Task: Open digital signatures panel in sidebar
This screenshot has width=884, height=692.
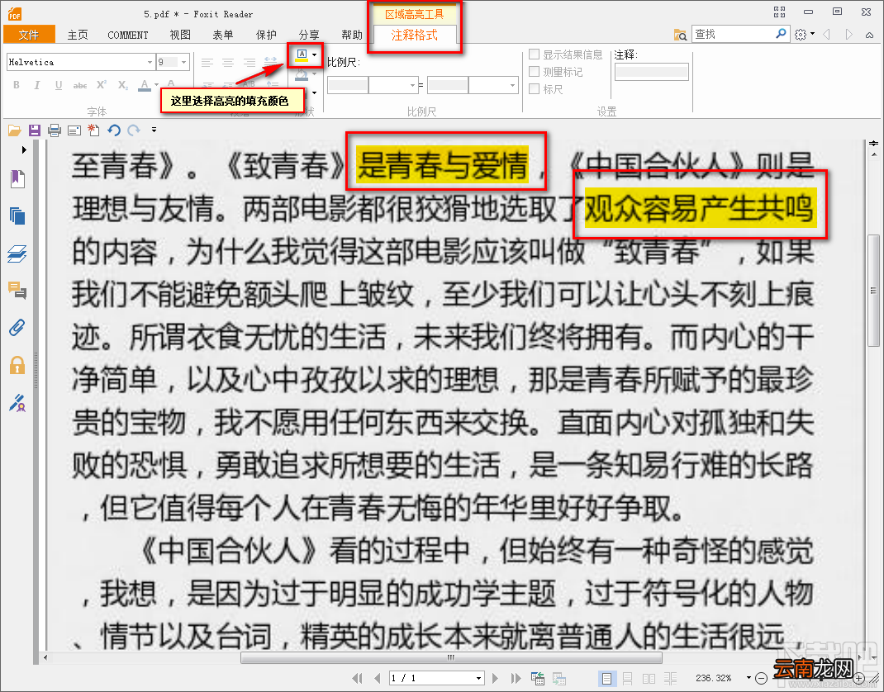Action: click(x=17, y=403)
